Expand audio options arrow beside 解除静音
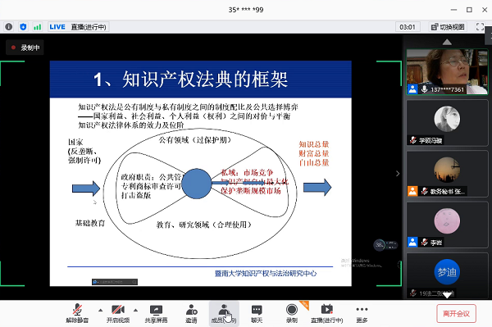492x327 pixels. point(100,311)
